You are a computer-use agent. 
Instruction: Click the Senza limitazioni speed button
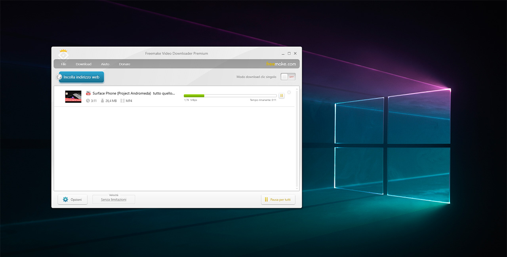point(114,200)
